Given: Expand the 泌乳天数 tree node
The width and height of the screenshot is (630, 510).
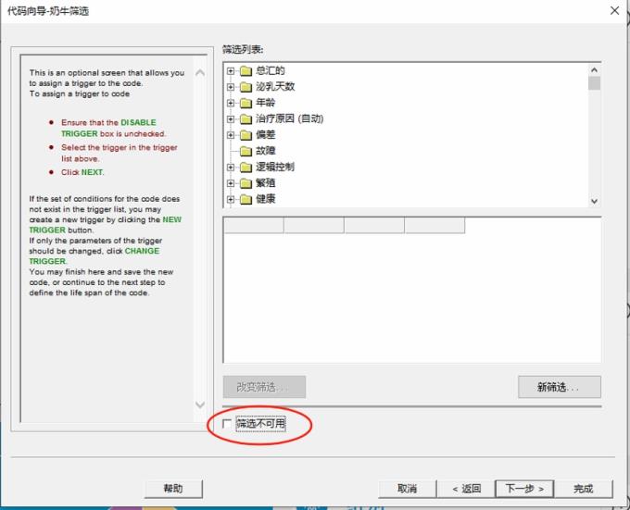Looking at the screenshot, I should point(230,87).
